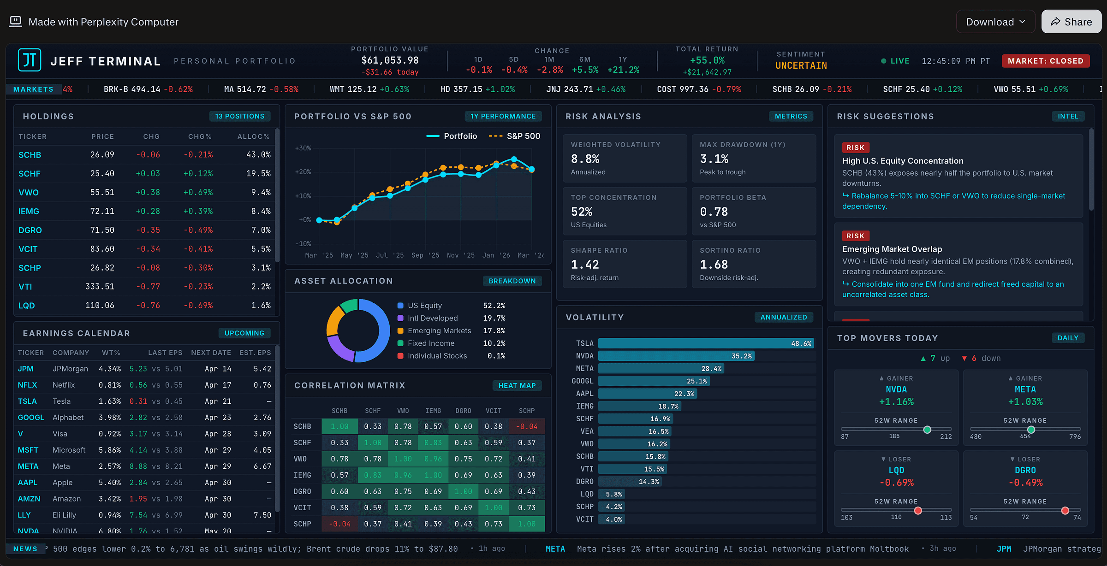Viewport: 1107px width, 566px height.
Task: Click the Intl Developed purple swatch
Action: (x=400, y=318)
